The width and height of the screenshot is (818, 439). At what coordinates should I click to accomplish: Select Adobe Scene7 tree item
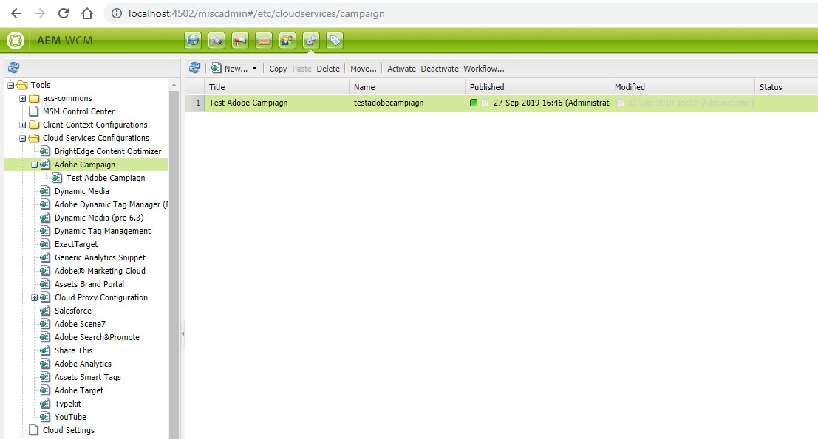pyautogui.click(x=80, y=324)
